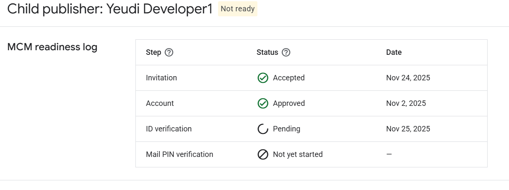Click the Not yet started status text
This screenshot has height=190, width=509.
click(298, 154)
